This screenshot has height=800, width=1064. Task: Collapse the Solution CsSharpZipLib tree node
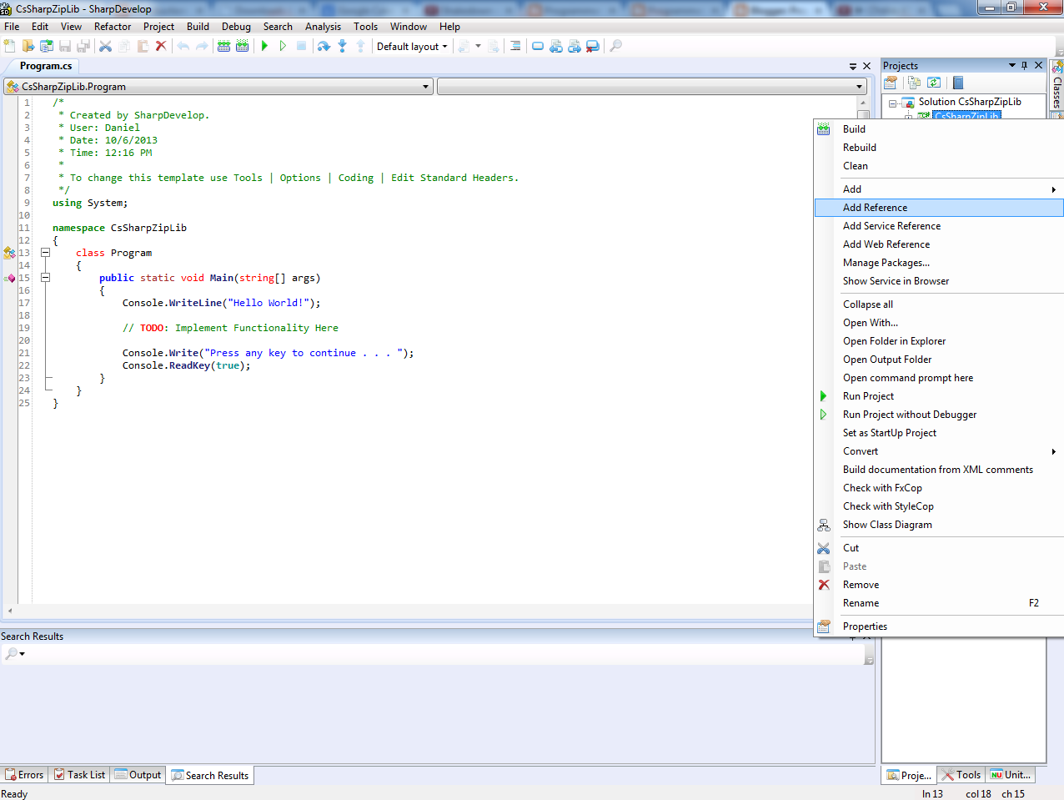coord(894,102)
